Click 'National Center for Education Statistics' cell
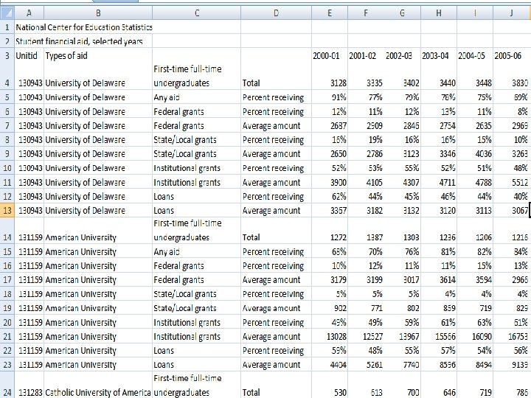Screen dimensions: 531x398 (x=84, y=27)
